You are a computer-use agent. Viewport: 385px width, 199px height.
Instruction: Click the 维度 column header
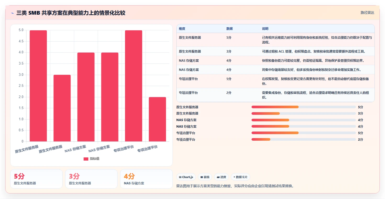click(182, 29)
